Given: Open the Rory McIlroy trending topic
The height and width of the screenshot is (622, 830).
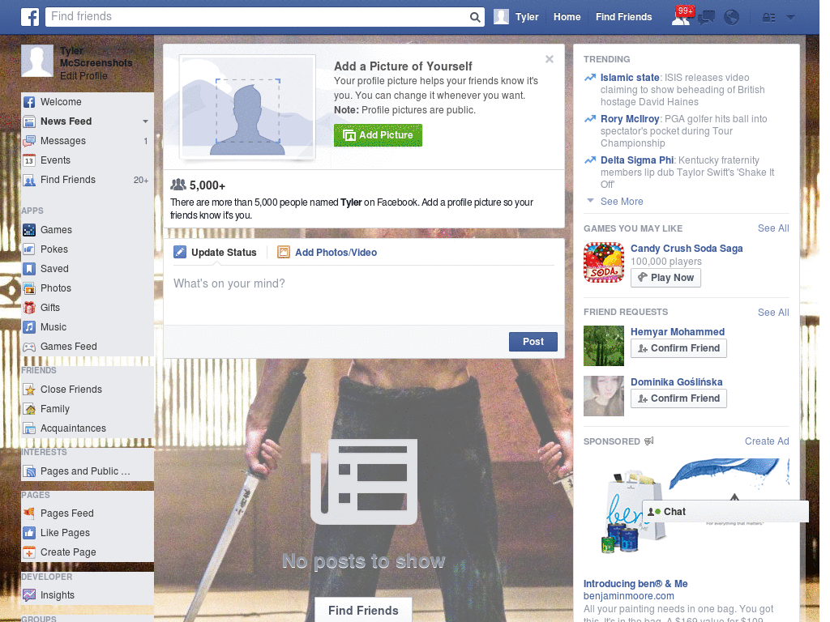Looking at the screenshot, I should click(x=629, y=119).
